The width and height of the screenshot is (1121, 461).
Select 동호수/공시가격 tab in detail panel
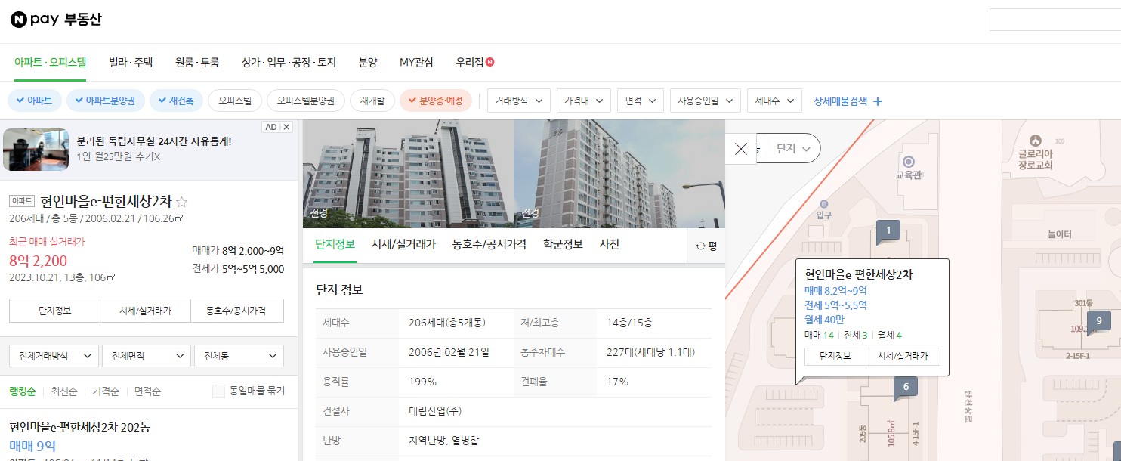click(489, 245)
